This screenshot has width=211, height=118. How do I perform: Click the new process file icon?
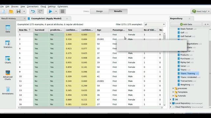point(3,11)
